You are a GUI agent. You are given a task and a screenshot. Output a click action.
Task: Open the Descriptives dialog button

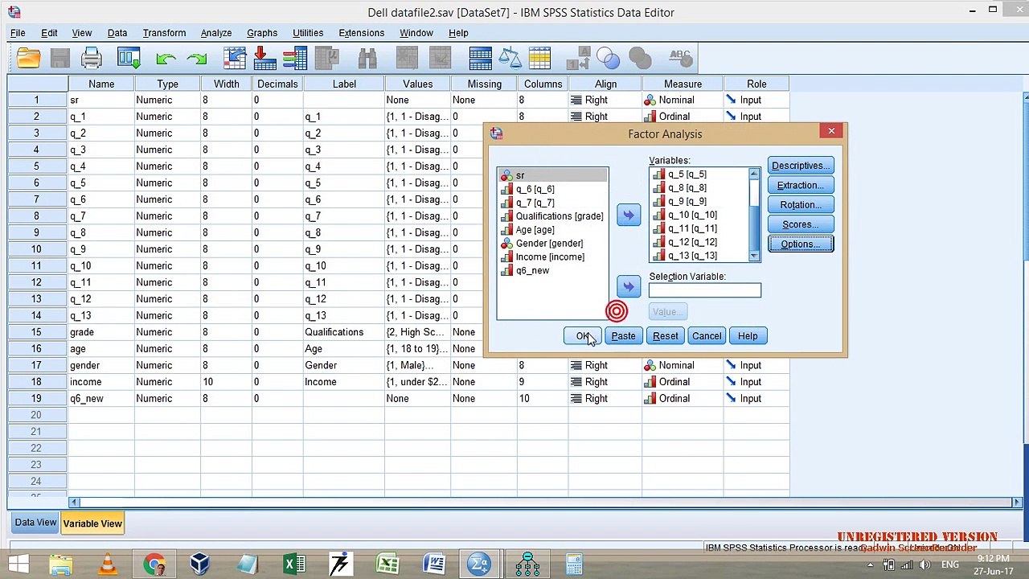tap(801, 166)
